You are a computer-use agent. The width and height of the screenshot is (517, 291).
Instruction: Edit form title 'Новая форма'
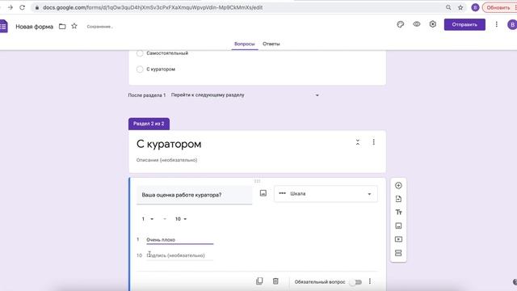point(34,27)
